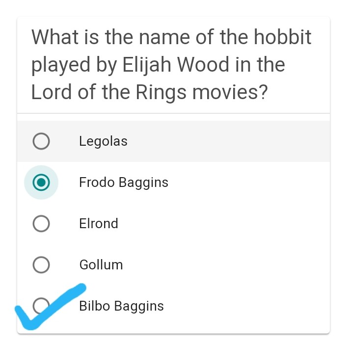
Task: Select the Bilbo Baggins radio button
Action: [x=41, y=305]
